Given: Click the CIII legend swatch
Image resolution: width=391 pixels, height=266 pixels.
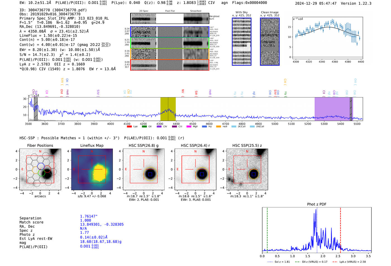Looking at the screenshot, I should [x=174, y=126].
